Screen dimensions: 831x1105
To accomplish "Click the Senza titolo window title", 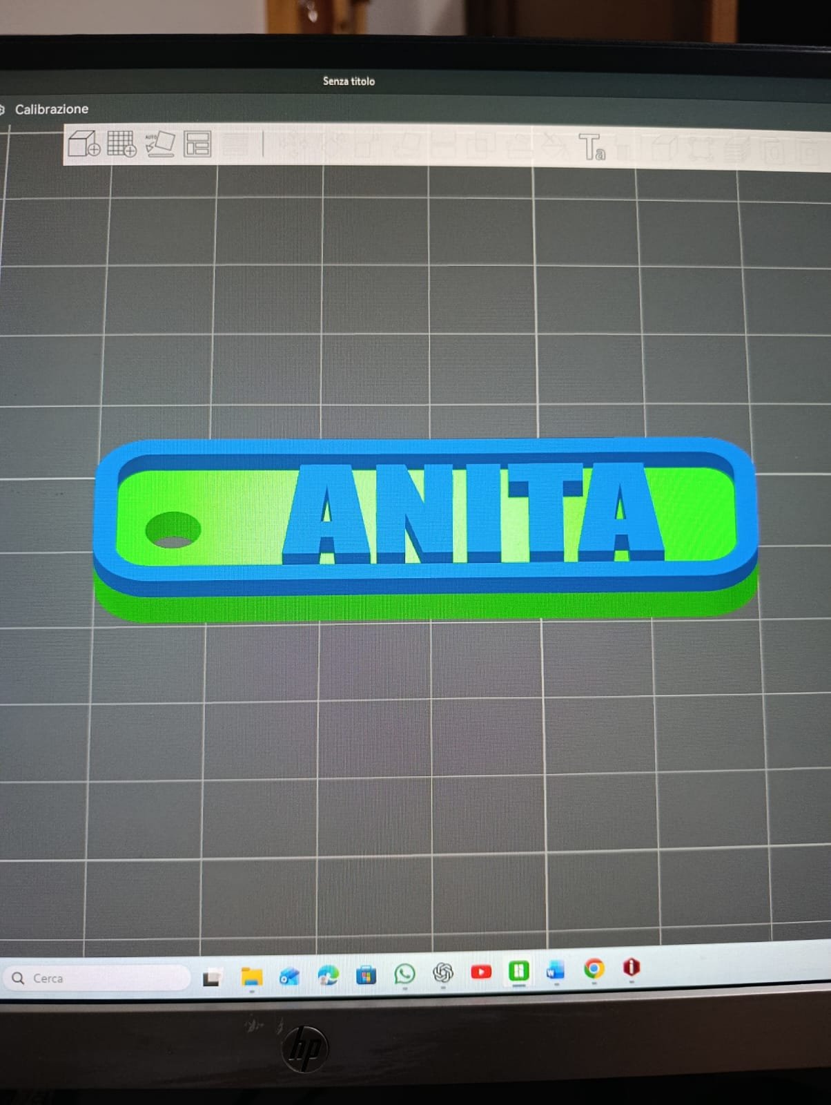I will point(349,81).
